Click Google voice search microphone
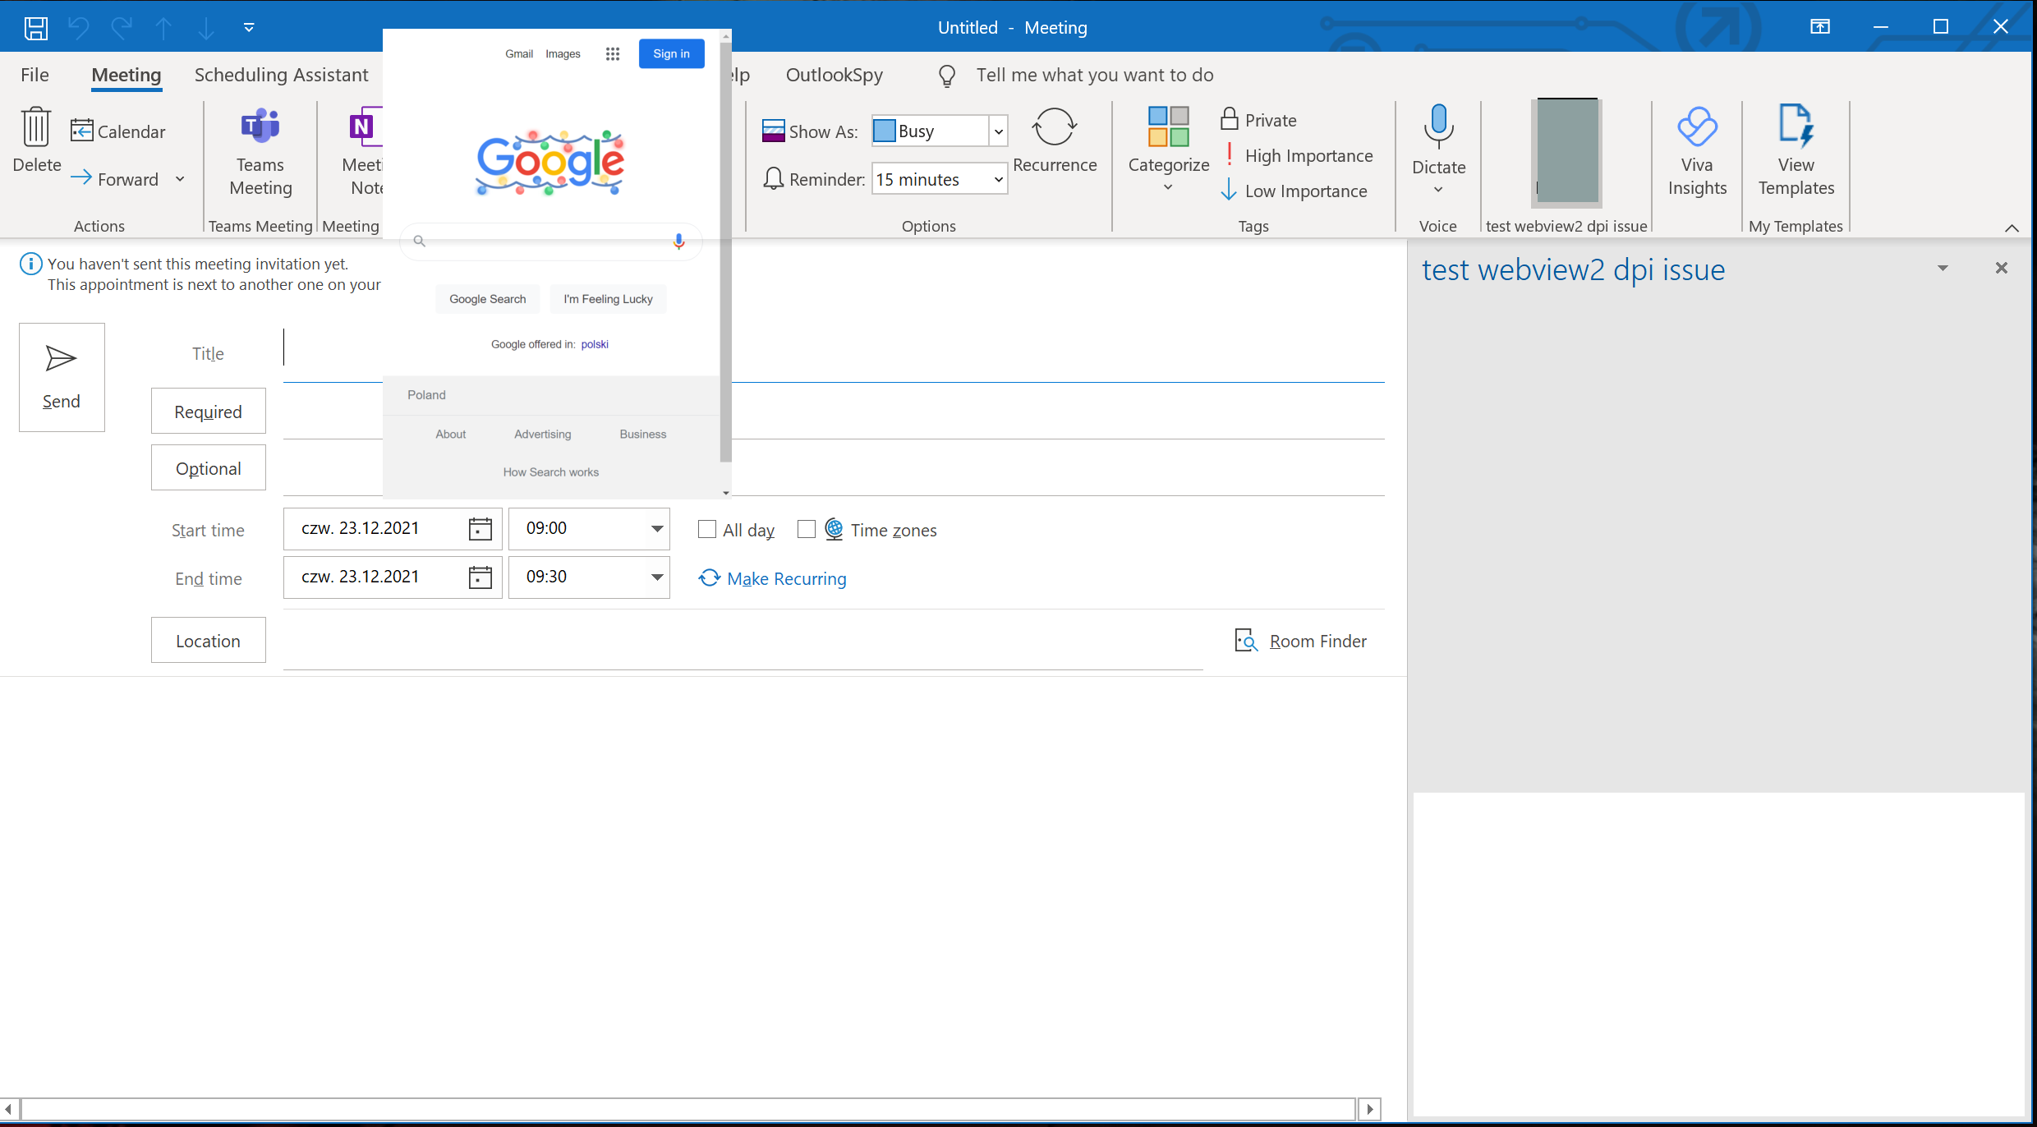Image resolution: width=2037 pixels, height=1127 pixels. (678, 241)
